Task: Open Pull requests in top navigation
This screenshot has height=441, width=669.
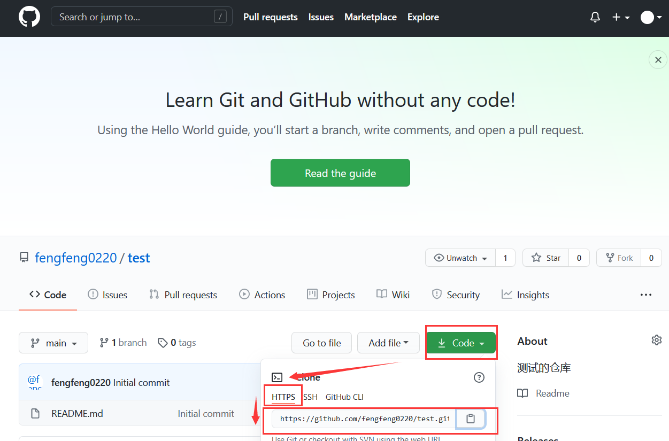Action: 270,17
